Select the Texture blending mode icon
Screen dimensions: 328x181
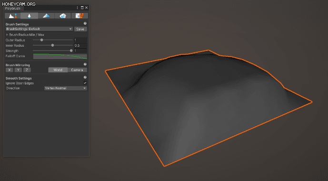point(80,16)
